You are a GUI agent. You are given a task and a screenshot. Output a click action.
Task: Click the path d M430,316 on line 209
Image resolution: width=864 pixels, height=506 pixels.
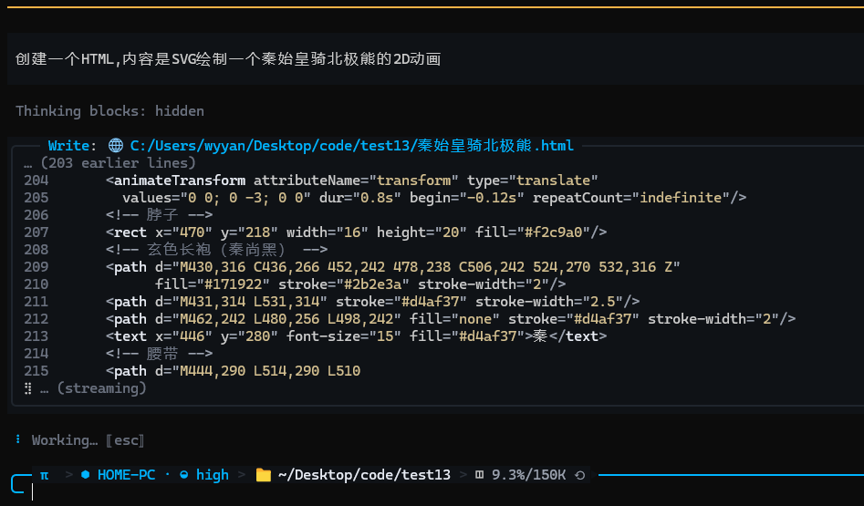(x=393, y=267)
